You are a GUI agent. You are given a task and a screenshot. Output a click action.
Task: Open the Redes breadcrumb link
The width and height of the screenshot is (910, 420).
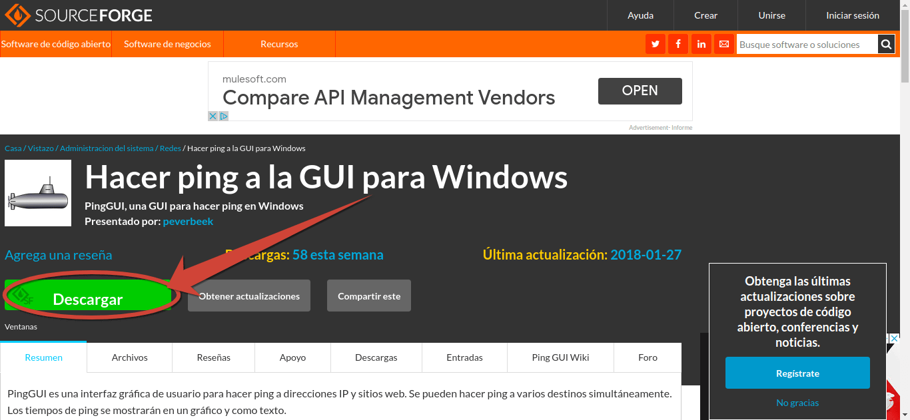coord(170,148)
